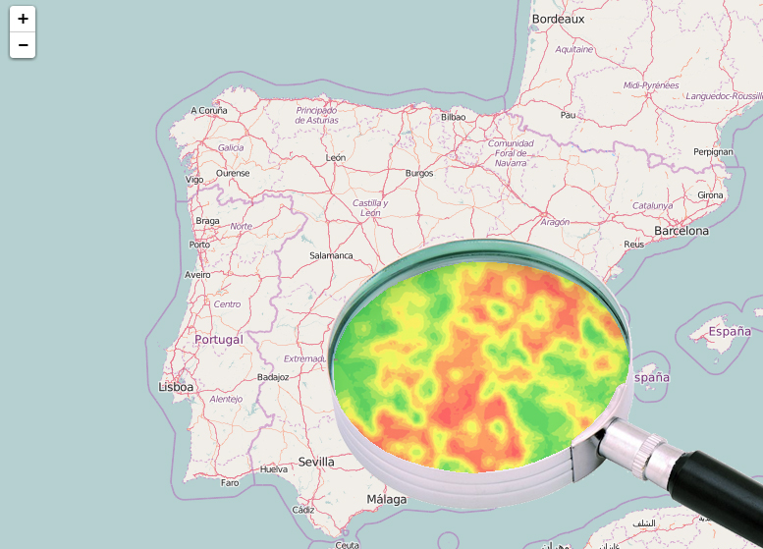Click the Barcelona city label
The height and width of the screenshot is (549, 763).
[681, 231]
